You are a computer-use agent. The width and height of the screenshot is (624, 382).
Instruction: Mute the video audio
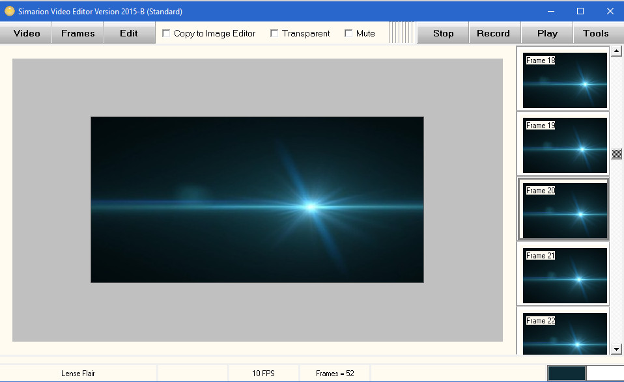348,33
